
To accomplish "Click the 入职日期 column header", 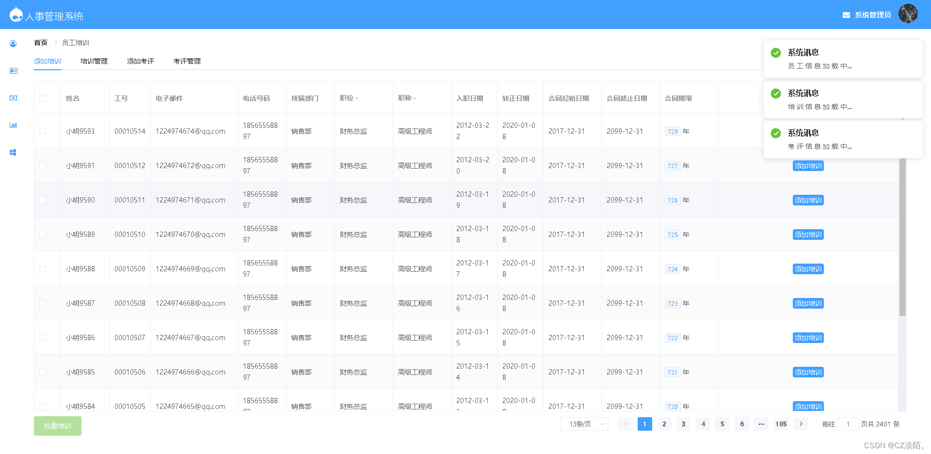I will click(x=470, y=98).
